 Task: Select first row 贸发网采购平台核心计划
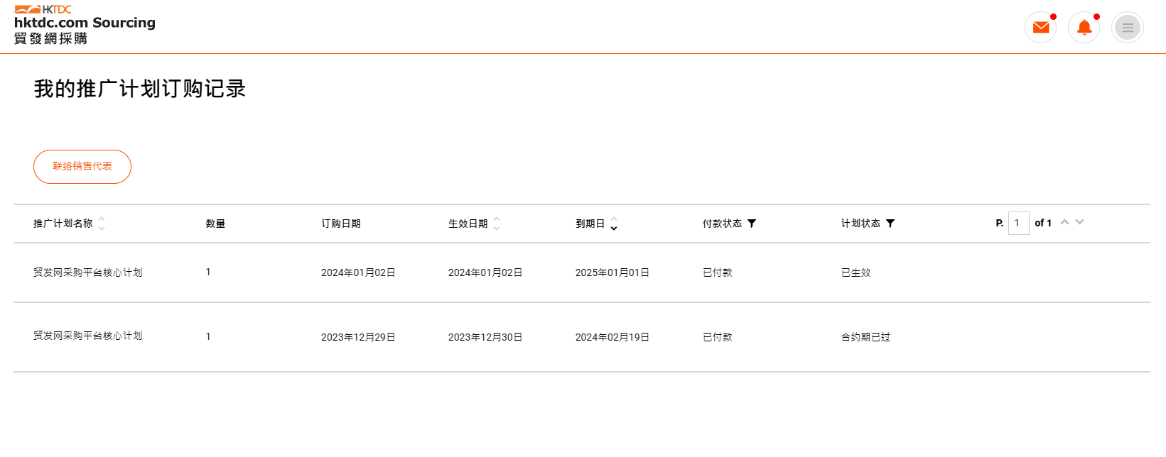pos(88,272)
